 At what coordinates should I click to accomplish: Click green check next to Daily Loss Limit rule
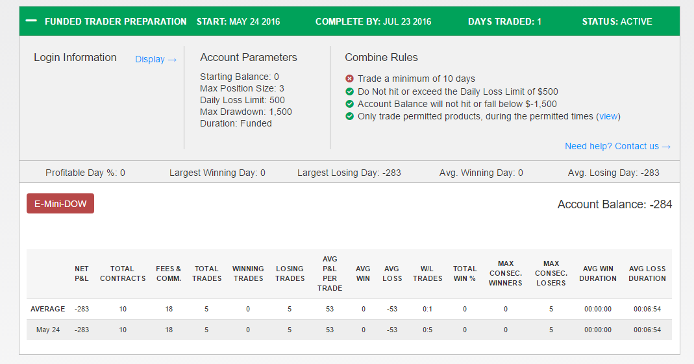[x=350, y=91]
